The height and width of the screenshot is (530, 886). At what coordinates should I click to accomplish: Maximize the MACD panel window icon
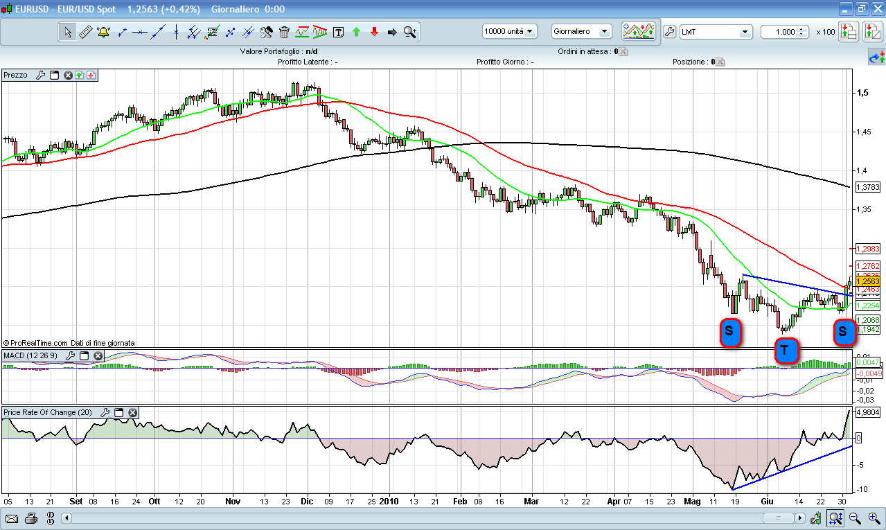tap(84, 355)
